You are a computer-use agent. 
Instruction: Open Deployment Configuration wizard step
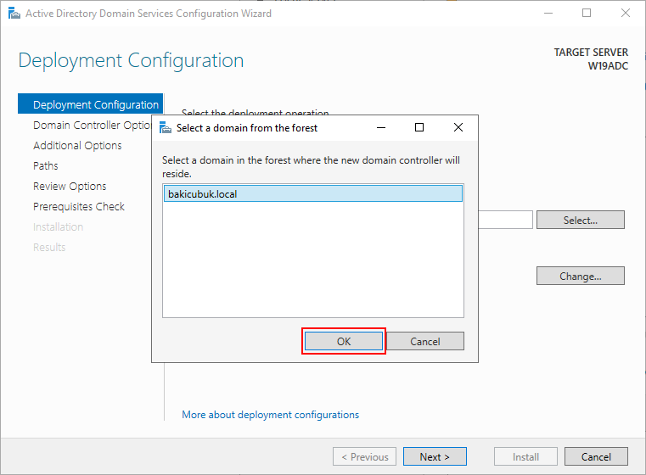pos(91,104)
